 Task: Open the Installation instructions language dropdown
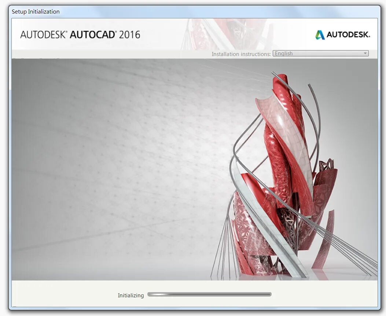click(320, 53)
